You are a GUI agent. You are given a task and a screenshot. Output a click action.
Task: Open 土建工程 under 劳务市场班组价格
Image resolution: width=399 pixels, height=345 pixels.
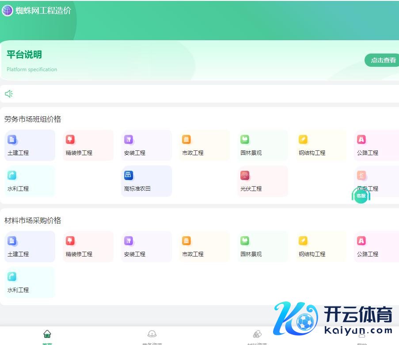(30, 146)
